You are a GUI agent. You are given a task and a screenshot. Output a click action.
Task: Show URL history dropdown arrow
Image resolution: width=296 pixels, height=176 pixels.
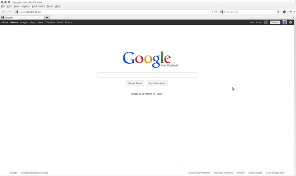(x=212, y=12)
